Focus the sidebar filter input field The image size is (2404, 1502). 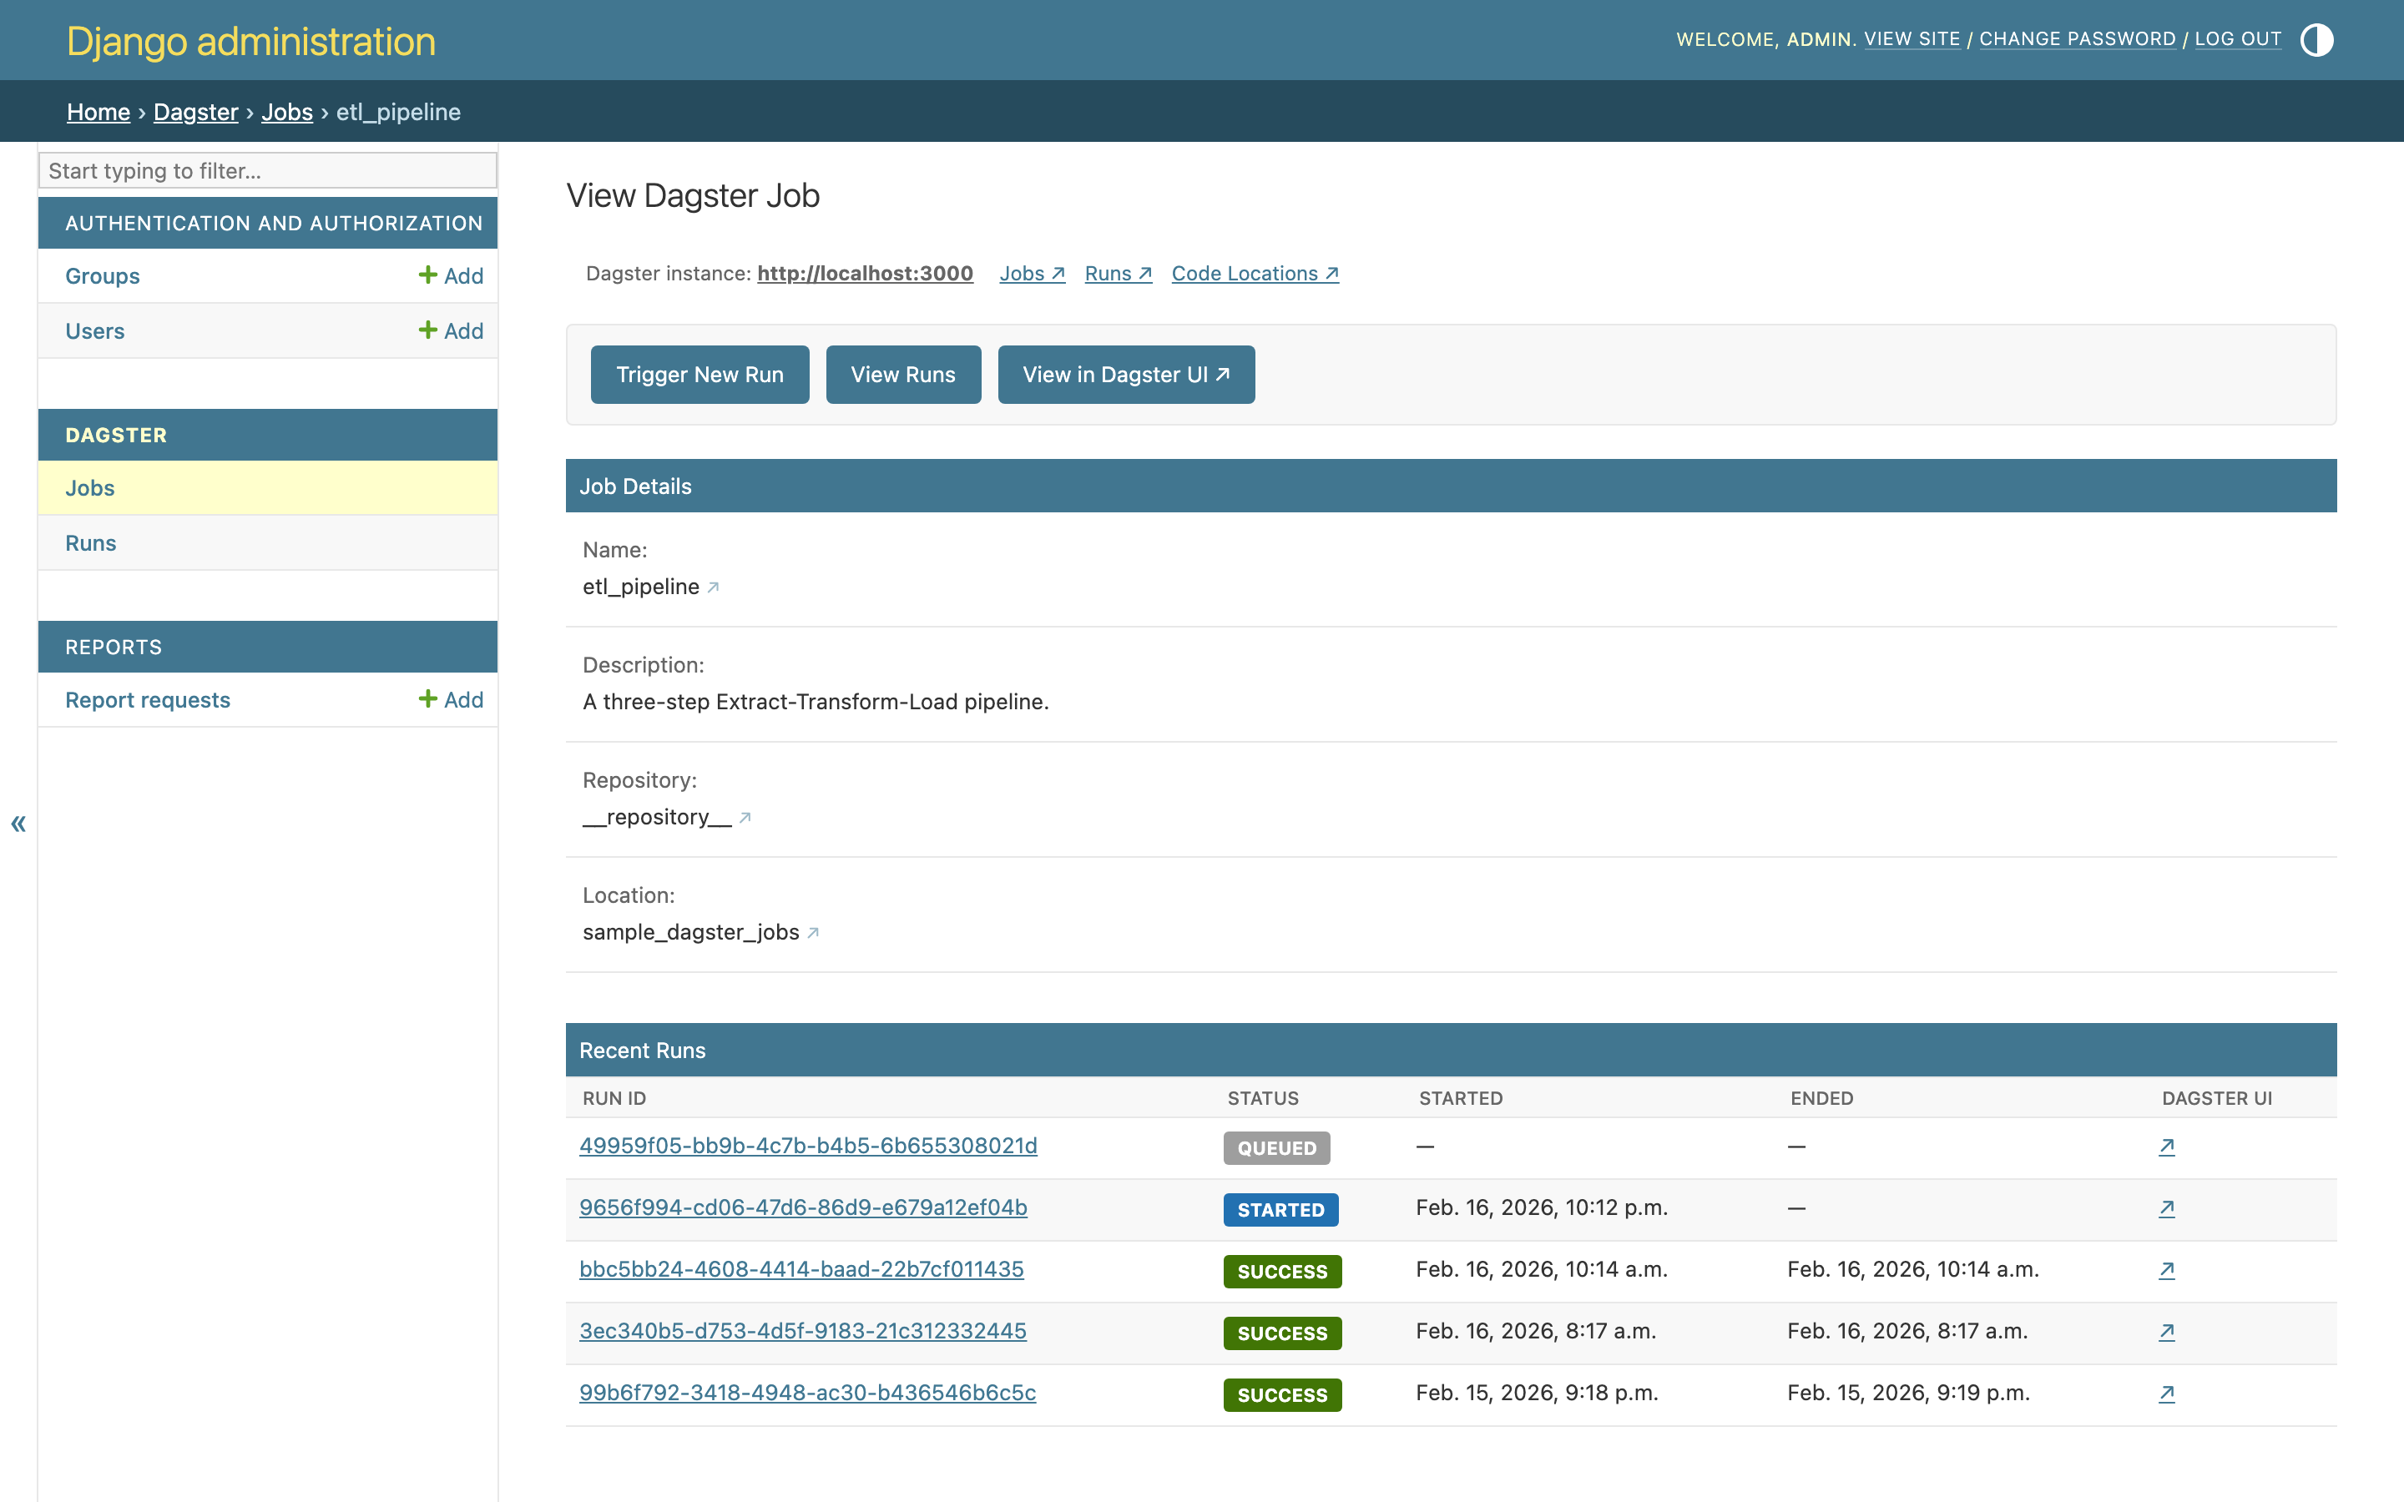click(268, 170)
